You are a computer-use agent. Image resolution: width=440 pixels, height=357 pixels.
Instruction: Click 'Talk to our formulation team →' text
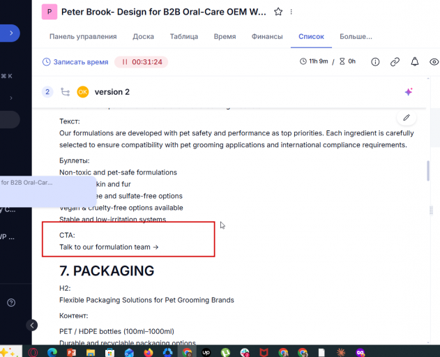(109, 247)
